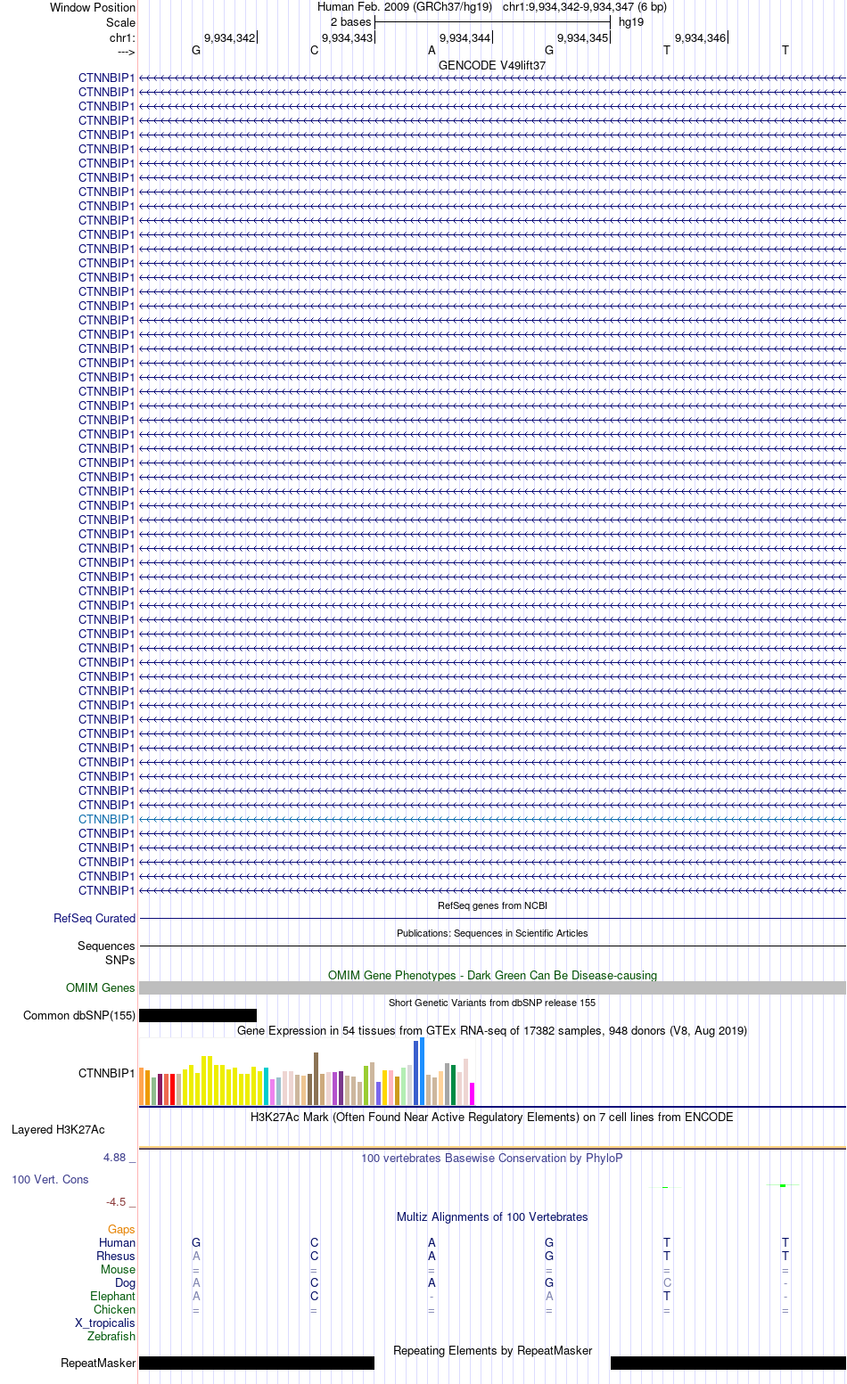Click the '2 bases' scale text
This screenshot has height=1384, width=847.
coord(350,22)
